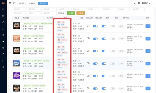156x93 pixels.
Task: Open the shop storefront icon in the sidebar
Action: (3, 16)
